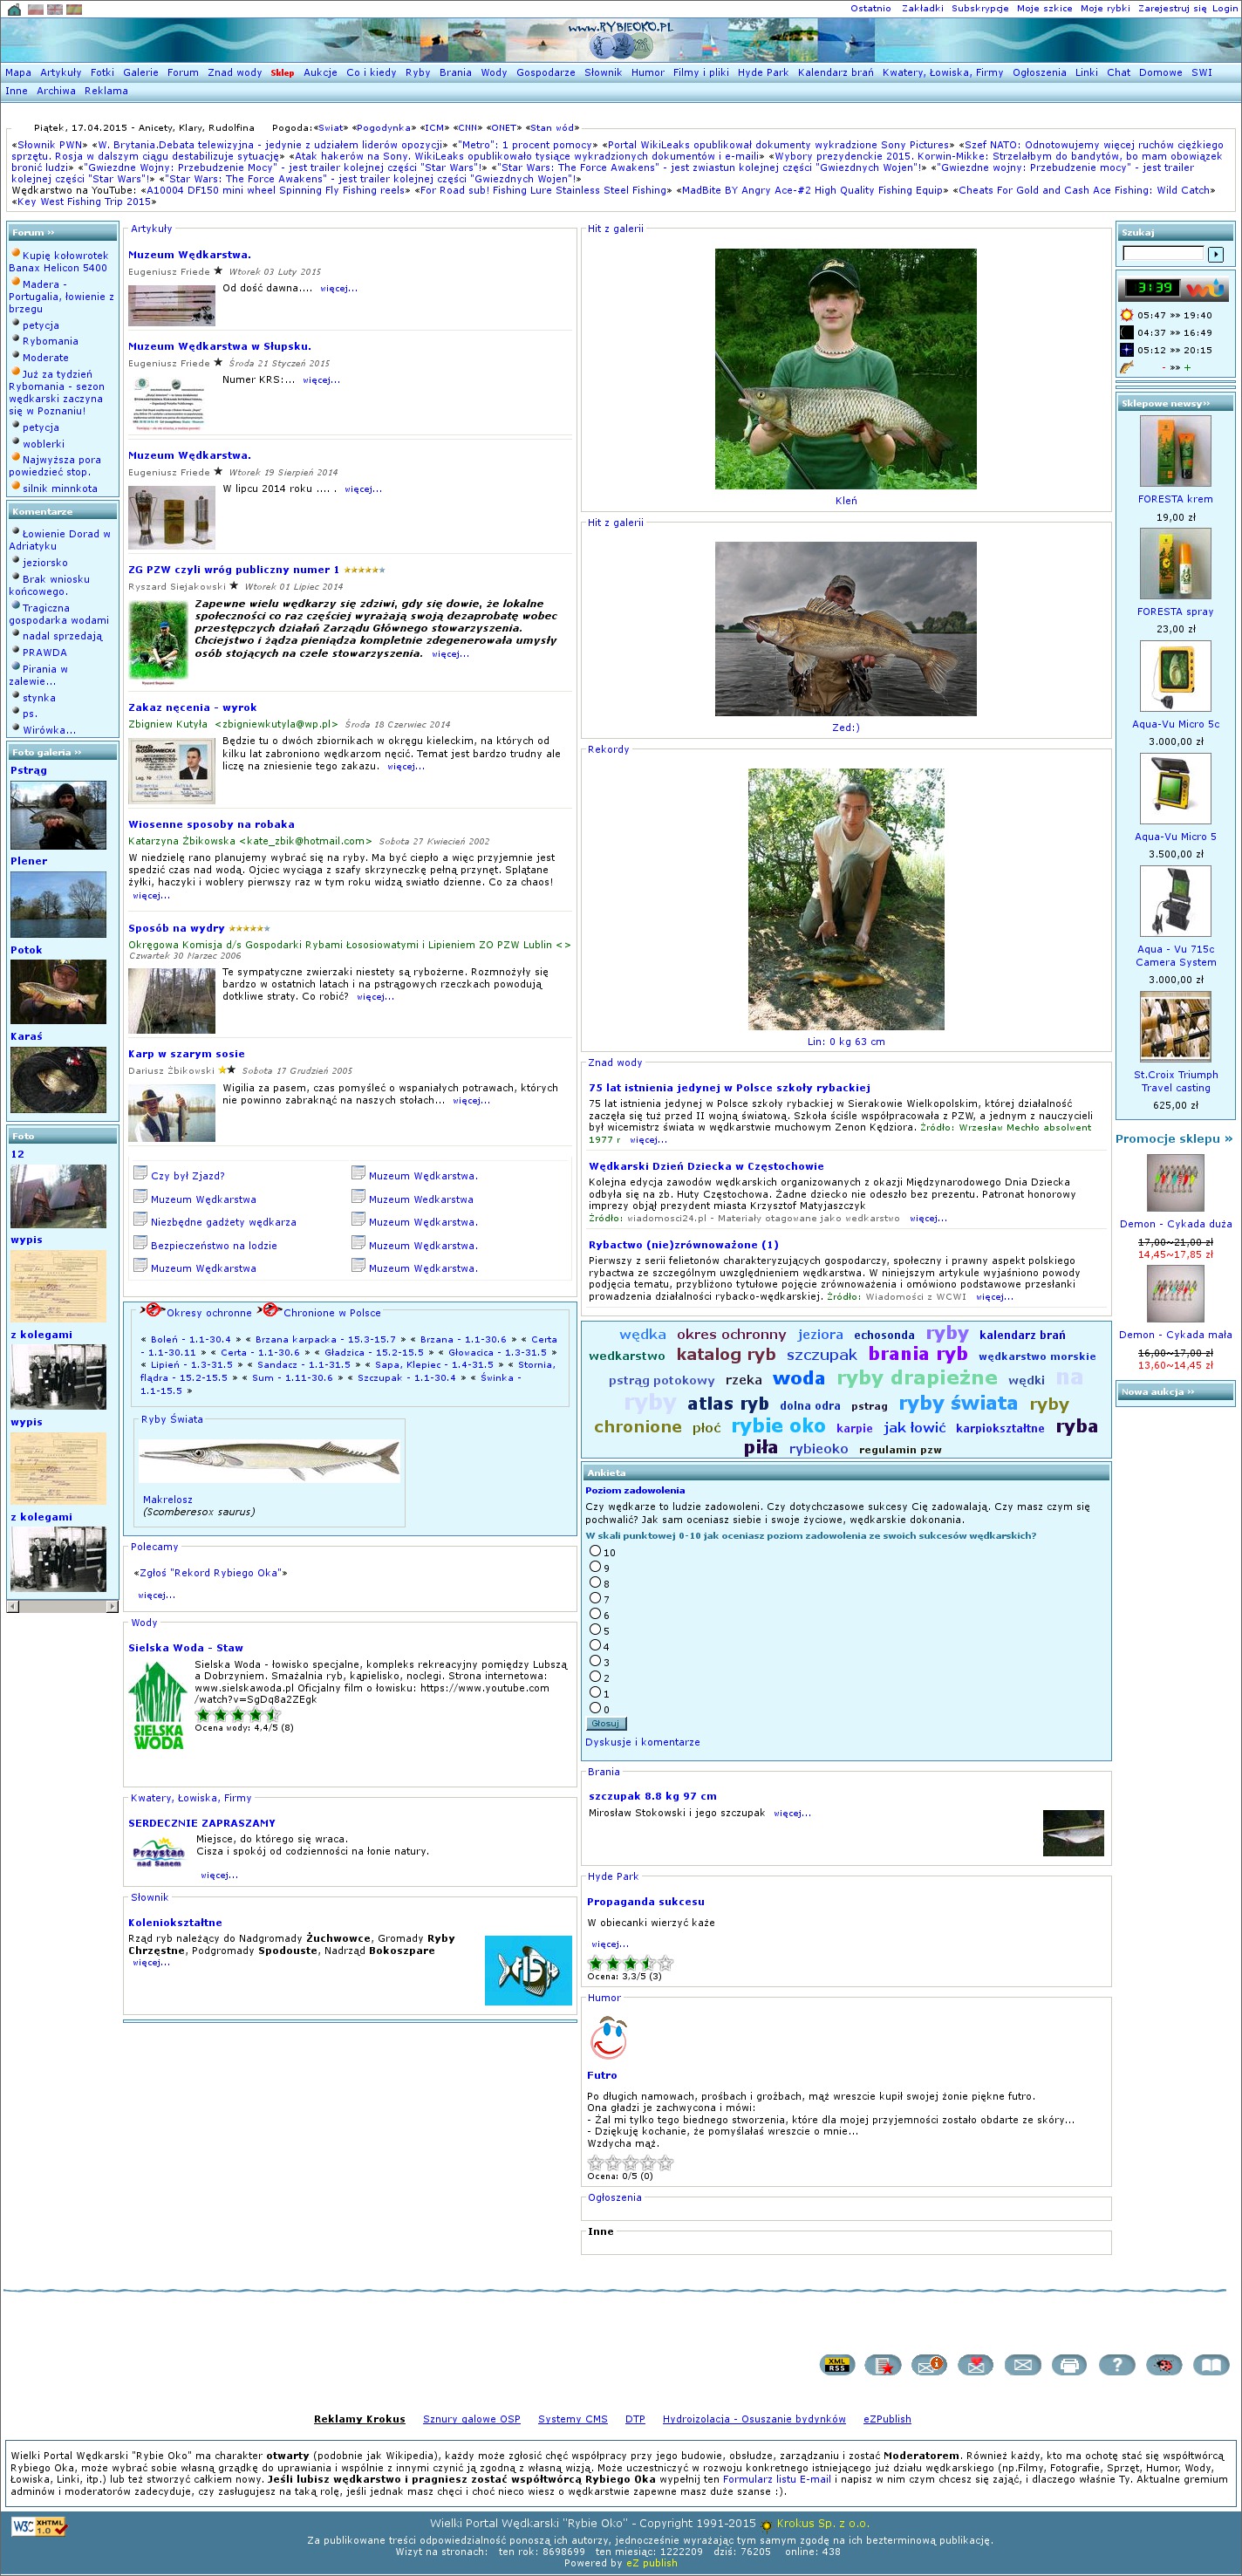1242x2576 pixels.
Task: Click the blue fish logo in Słownik
Action: pos(528,1970)
